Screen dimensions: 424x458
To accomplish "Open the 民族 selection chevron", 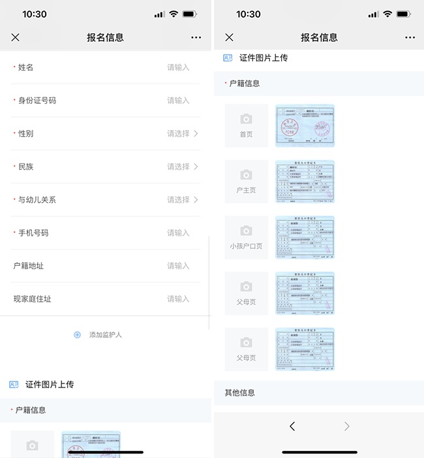I will [x=196, y=167].
